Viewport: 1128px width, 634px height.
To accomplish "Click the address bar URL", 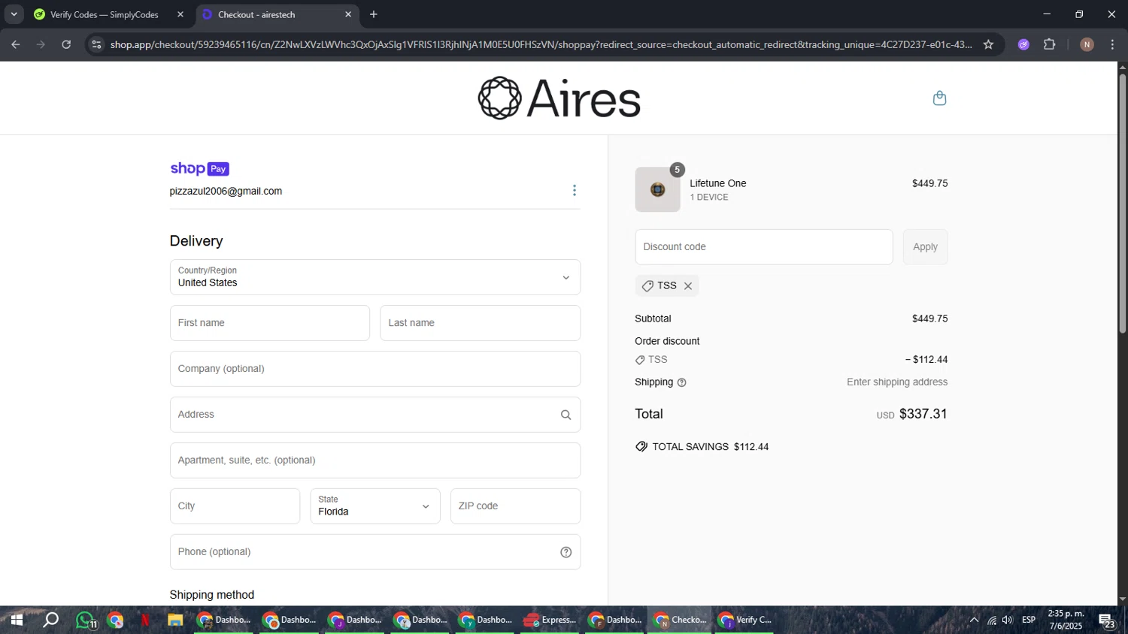I will [541, 44].
